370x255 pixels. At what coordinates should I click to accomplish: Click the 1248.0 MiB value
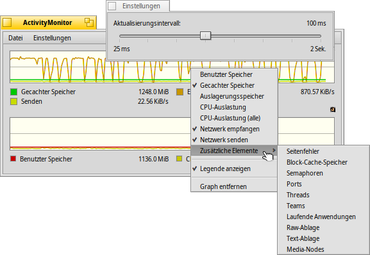pos(154,92)
